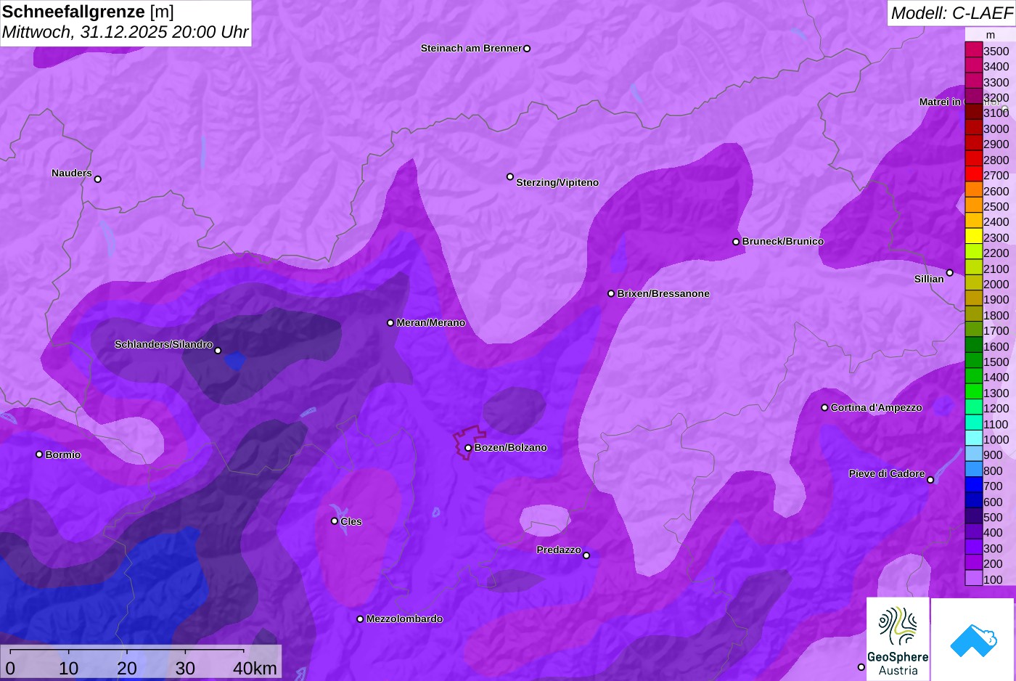Click the Brixen/Bressanone marker dot

(x=611, y=294)
